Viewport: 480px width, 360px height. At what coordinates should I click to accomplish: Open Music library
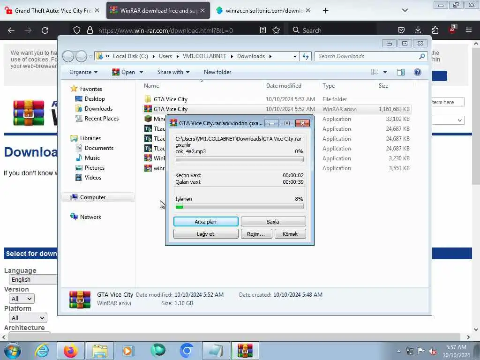(x=92, y=158)
